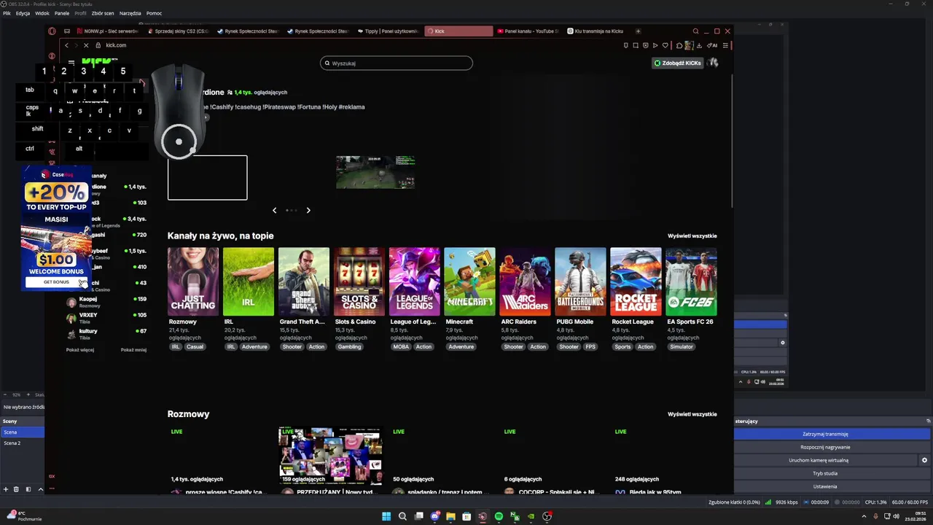Click Wyświetl wszystkie beside Rozmowy
This screenshot has height=525, width=933.
click(692, 414)
